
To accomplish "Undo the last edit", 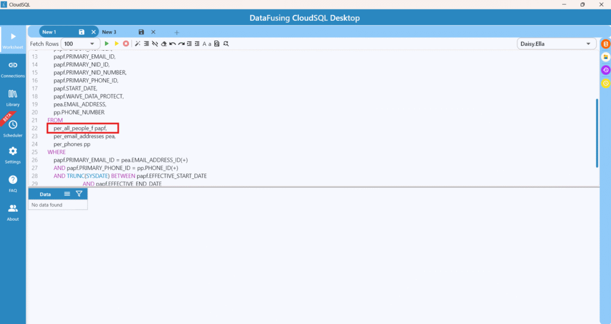I will click(x=172, y=44).
